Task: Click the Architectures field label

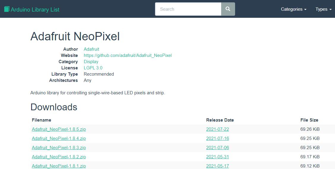Action: coord(63,80)
